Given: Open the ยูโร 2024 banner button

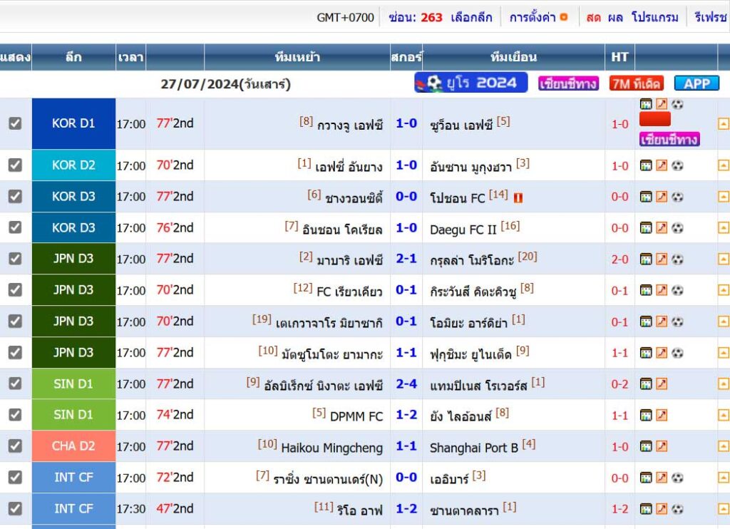Looking at the screenshot, I should [471, 83].
